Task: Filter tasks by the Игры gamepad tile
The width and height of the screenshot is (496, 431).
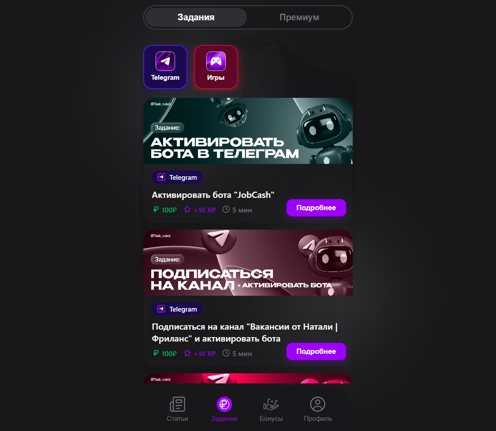Action: (216, 67)
